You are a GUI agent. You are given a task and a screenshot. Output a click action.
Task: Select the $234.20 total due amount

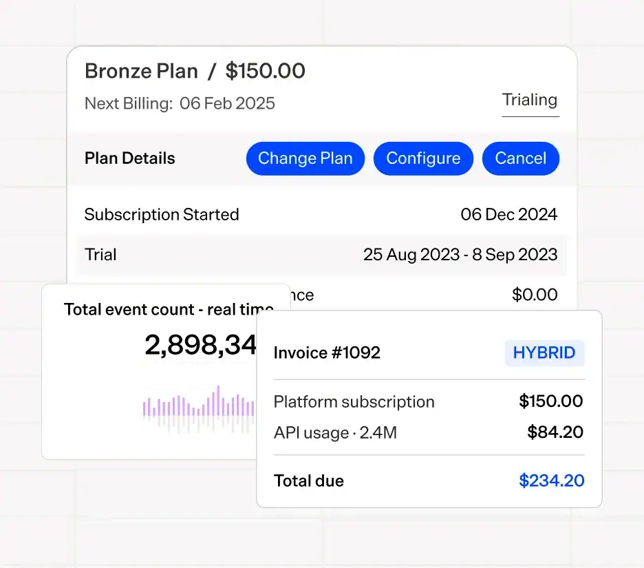coord(551,481)
